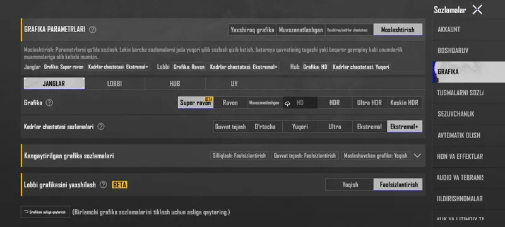Open FON VA EFFEKTLAR section

tap(468, 156)
